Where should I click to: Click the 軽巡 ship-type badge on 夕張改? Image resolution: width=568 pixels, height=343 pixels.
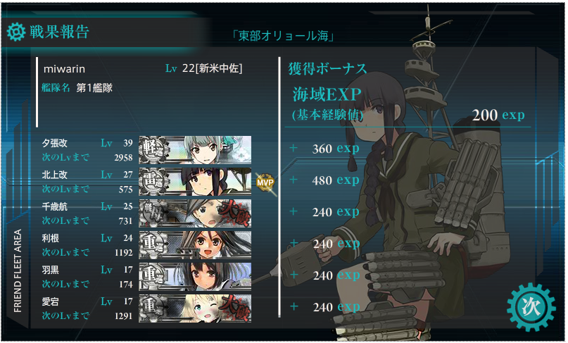coord(154,150)
